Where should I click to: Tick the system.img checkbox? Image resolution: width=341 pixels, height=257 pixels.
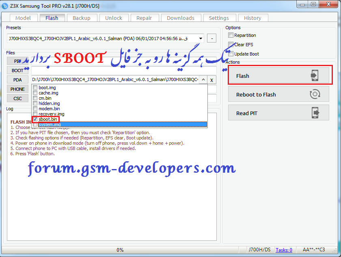tap(35, 124)
